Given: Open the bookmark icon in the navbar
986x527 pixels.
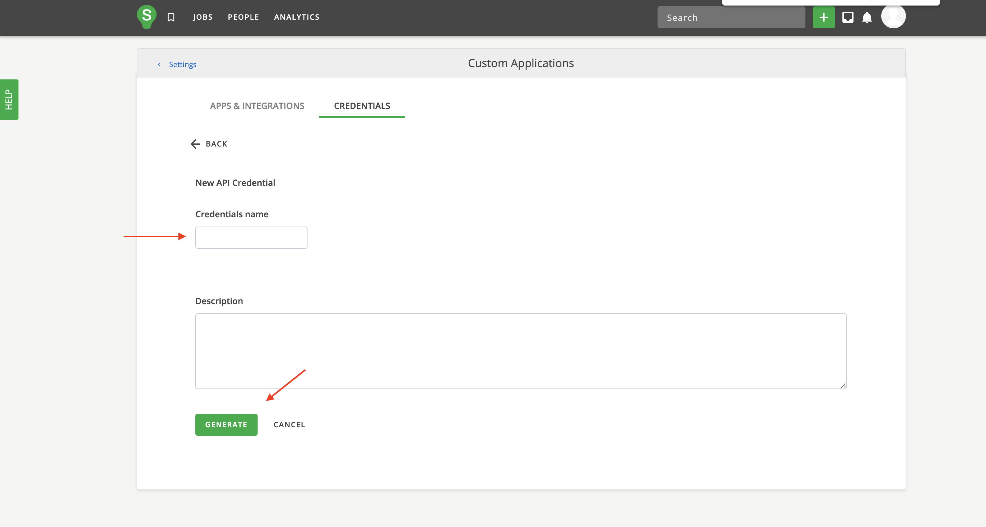Looking at the screenshot, I should coord(171,17).
